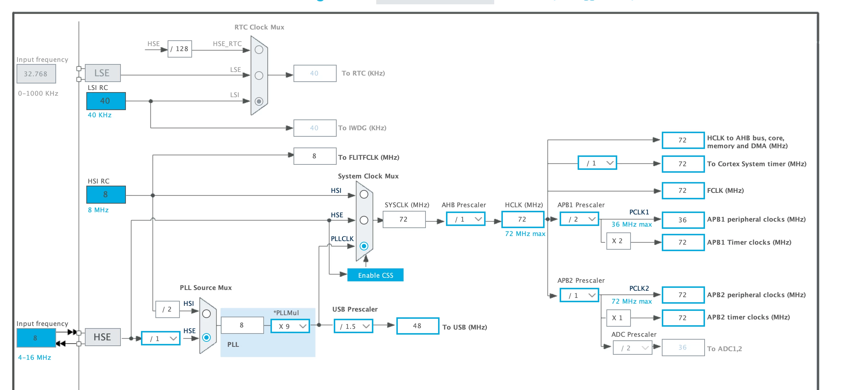Choose HSI in System Clock Mux
Image resolution: width=851 pixels, height=390 pixels.
tap(364, 194)
